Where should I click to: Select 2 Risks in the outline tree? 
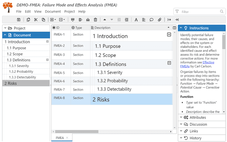26,83
